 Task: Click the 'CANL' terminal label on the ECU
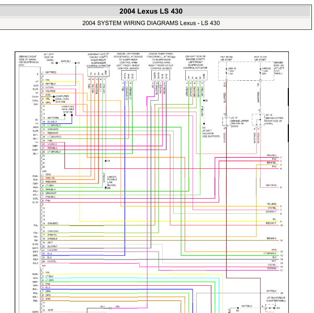point(35,101)
